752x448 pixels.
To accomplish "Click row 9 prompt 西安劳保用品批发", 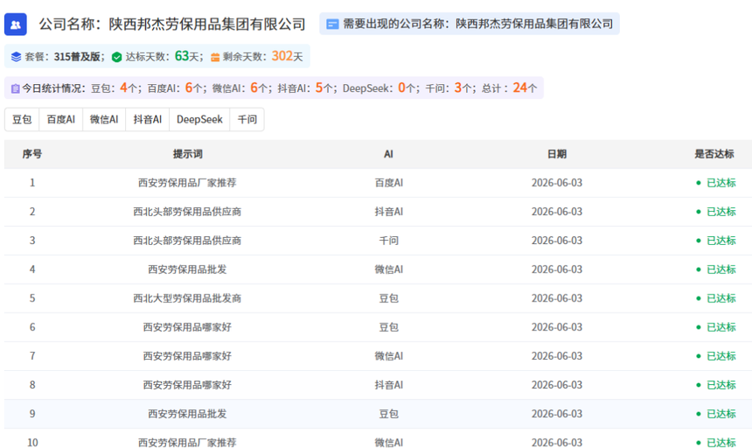I will point(187,414).
